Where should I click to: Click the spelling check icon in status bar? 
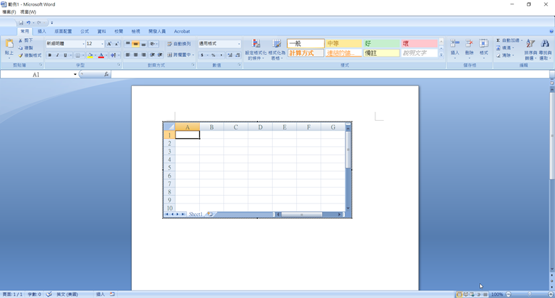(x=49, y=294)
